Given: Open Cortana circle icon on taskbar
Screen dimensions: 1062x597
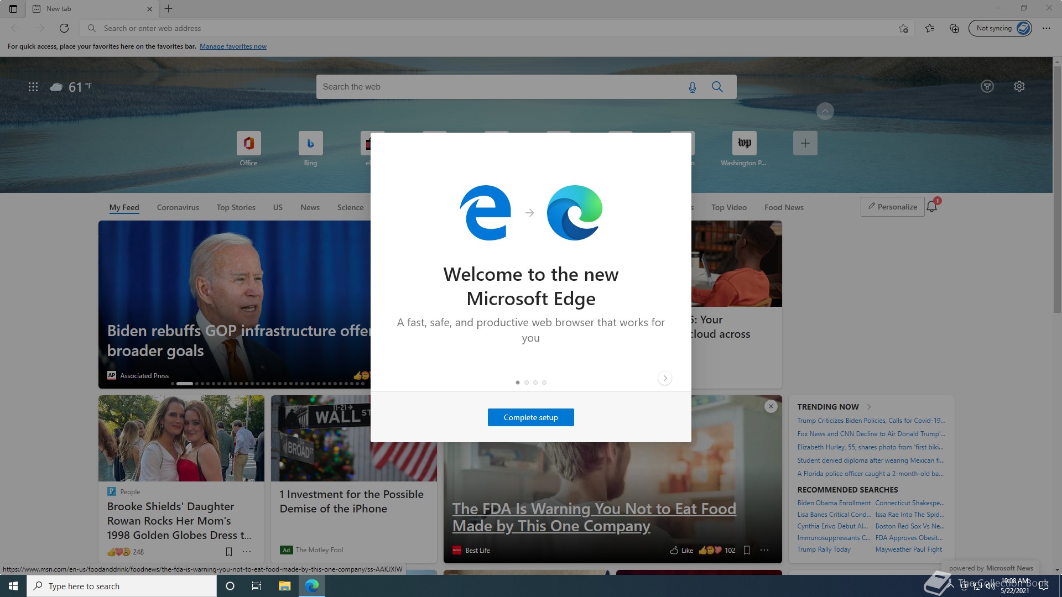Looking at the screenshot, I should (x=230, y=586).
